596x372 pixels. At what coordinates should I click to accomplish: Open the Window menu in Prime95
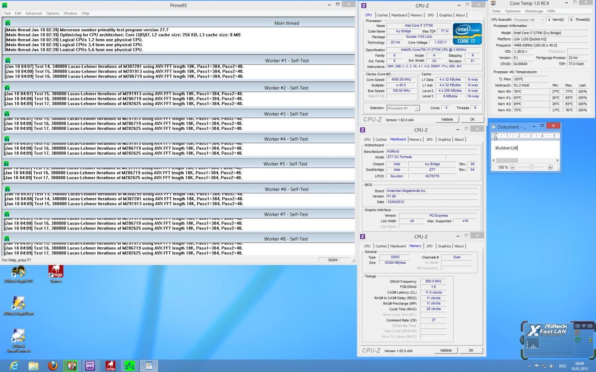pyautogui.click(x=70, y=13)
